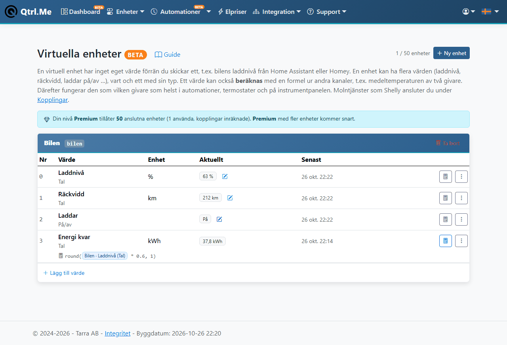Open formula calculator for Räckvidd row
507x345 pixels.
click(446, 198)
